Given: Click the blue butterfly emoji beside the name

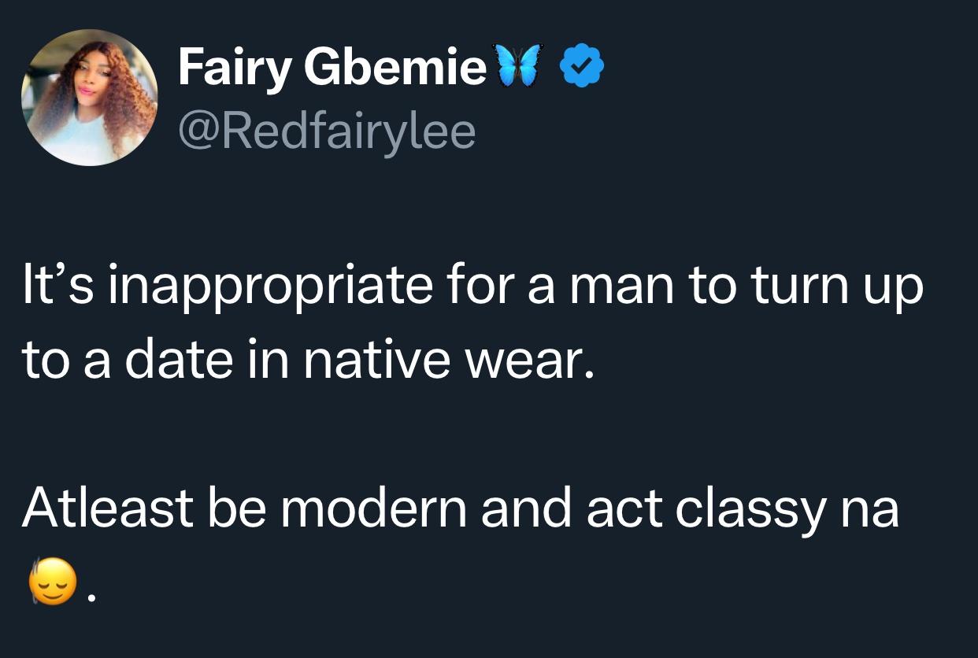Looking at the screenshot, I should coord(516,66).
